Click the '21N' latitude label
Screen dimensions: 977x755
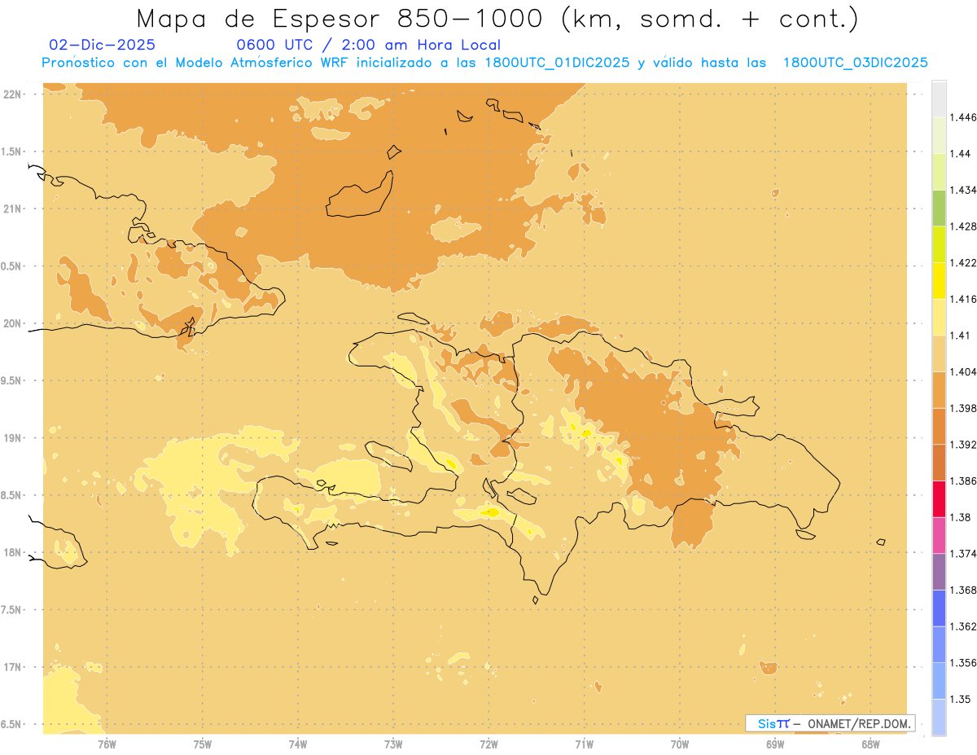(x=13, y=209)
